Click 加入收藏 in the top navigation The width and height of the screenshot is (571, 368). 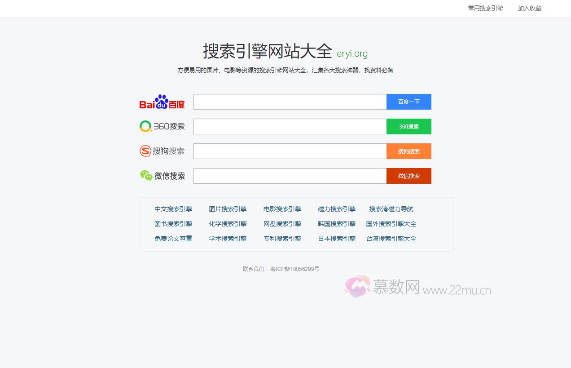coord(529,8)
